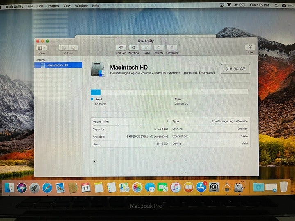Viewport: 295px width, 221px height.
Task: Open the View menu in menu bar
Action: [x=67, y=6]
